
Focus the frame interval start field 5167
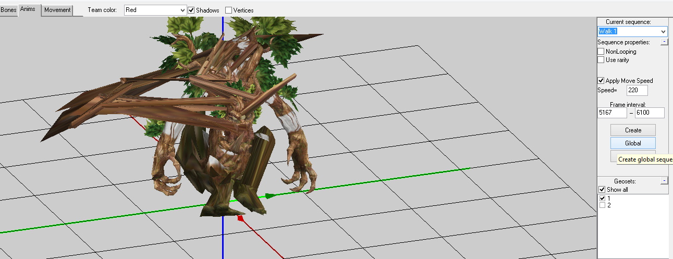(612, 113)
